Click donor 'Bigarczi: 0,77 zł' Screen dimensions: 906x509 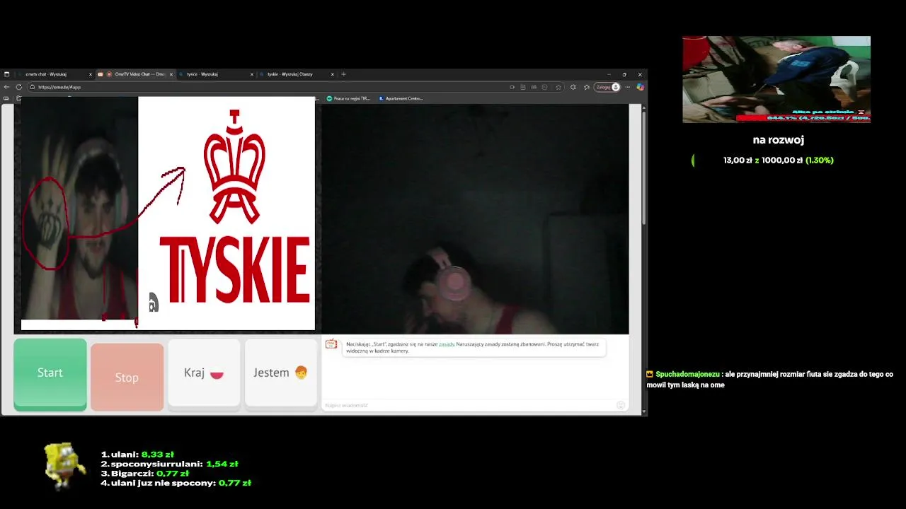tap(144, 474)
